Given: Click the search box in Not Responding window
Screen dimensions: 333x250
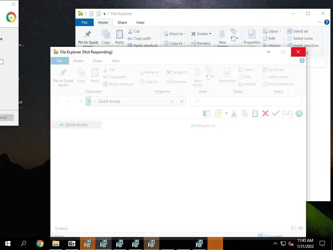Looking at the screenshot, I should (246, 101).
